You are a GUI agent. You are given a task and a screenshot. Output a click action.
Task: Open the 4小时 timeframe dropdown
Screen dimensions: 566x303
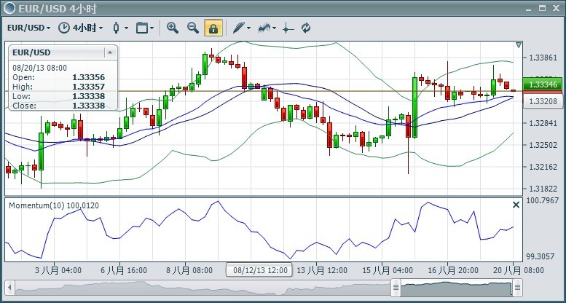pyautogui.click(x=88, y=28)
